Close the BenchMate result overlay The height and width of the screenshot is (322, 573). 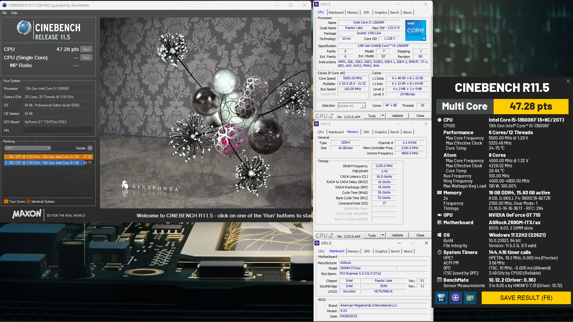click(568, 81)
